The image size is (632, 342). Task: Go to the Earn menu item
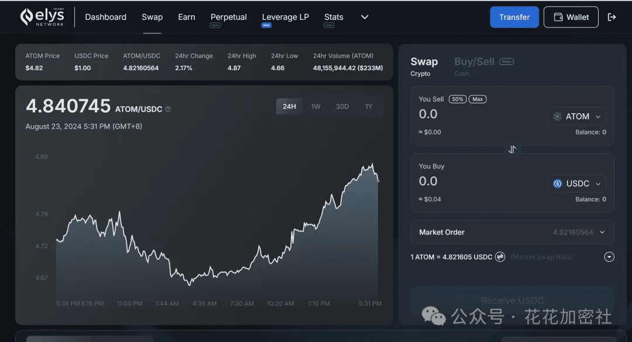click(187, 17)
